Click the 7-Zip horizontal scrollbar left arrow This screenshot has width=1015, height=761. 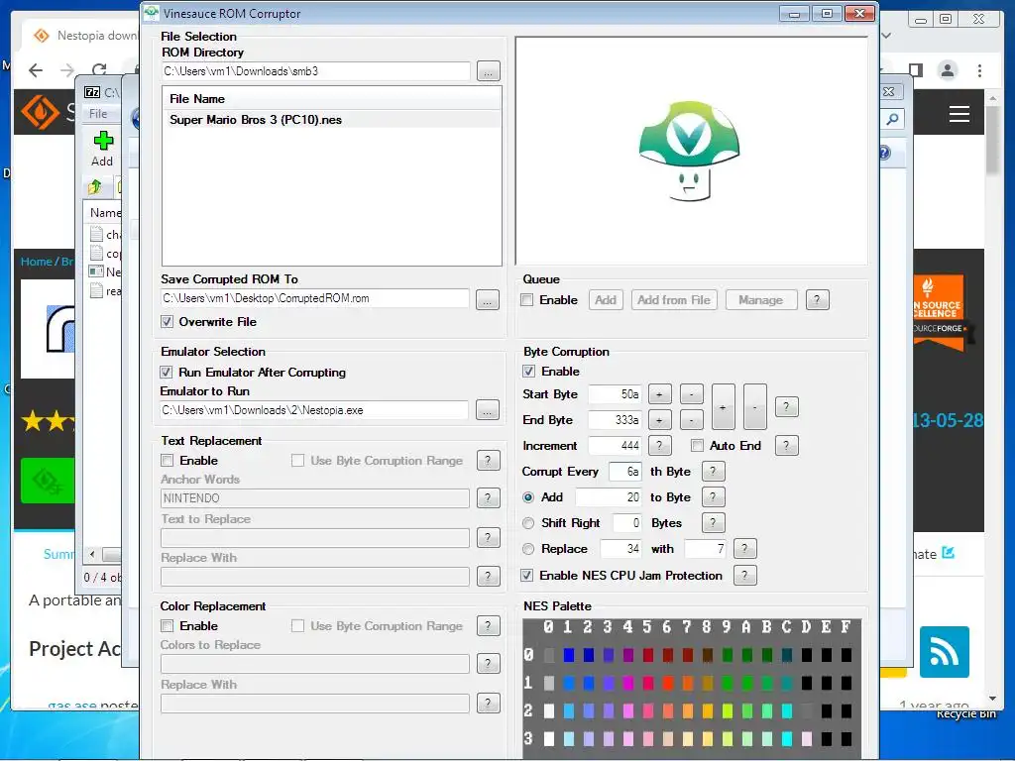(92, 554)
